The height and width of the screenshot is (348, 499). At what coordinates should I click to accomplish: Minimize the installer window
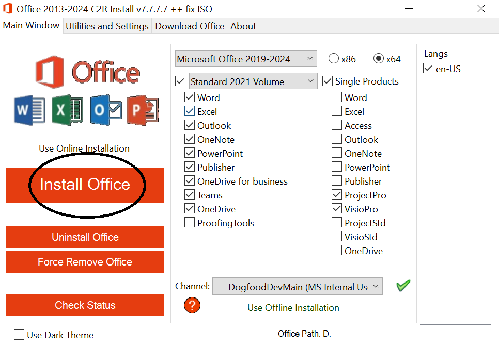tap(409, 9)
